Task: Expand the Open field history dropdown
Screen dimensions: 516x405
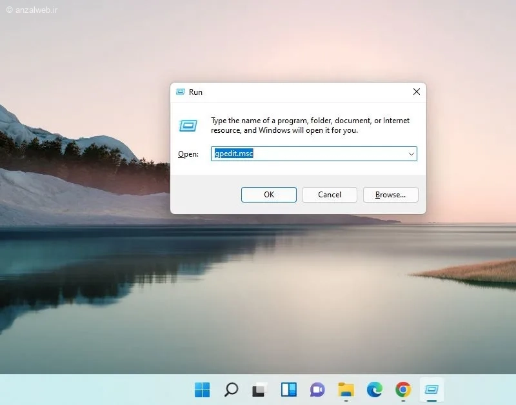Action: click(411, 154)
